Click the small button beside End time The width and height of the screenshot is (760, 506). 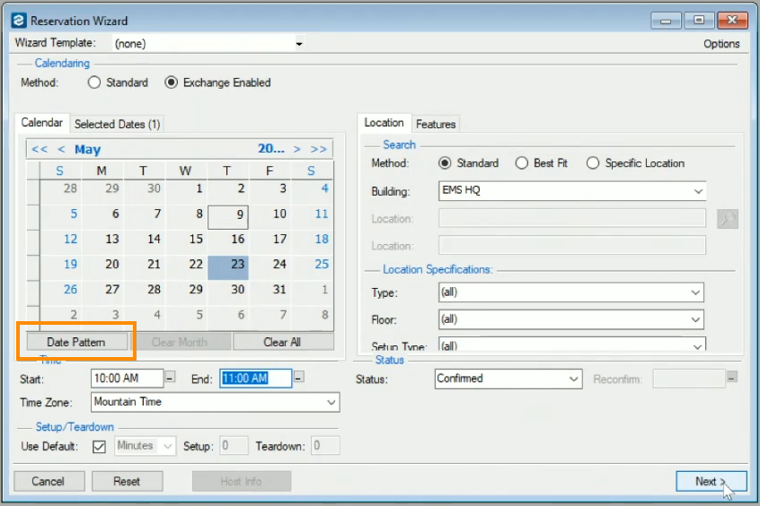click(300, 378)
